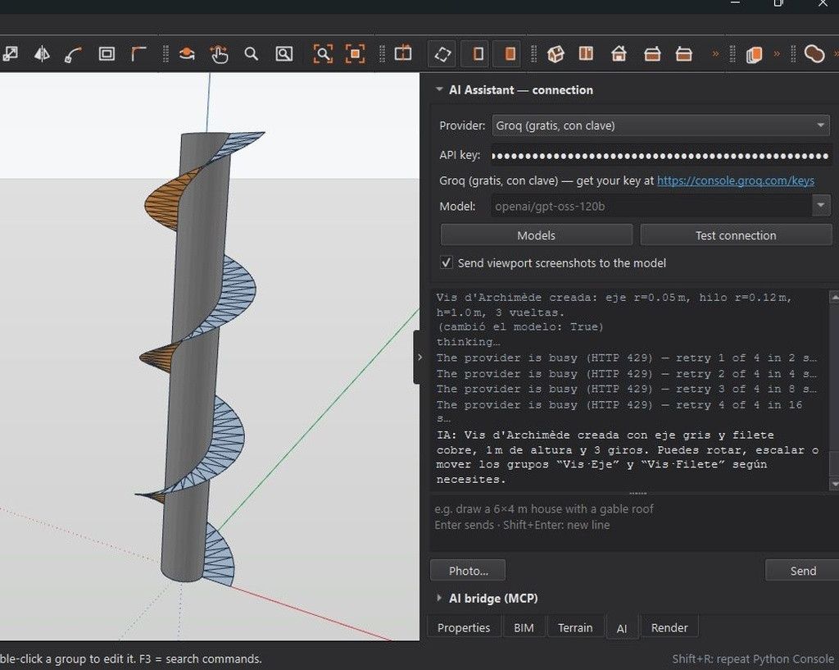Select the Scale tool icon
839x670 pixels.
tap(10, 53)
